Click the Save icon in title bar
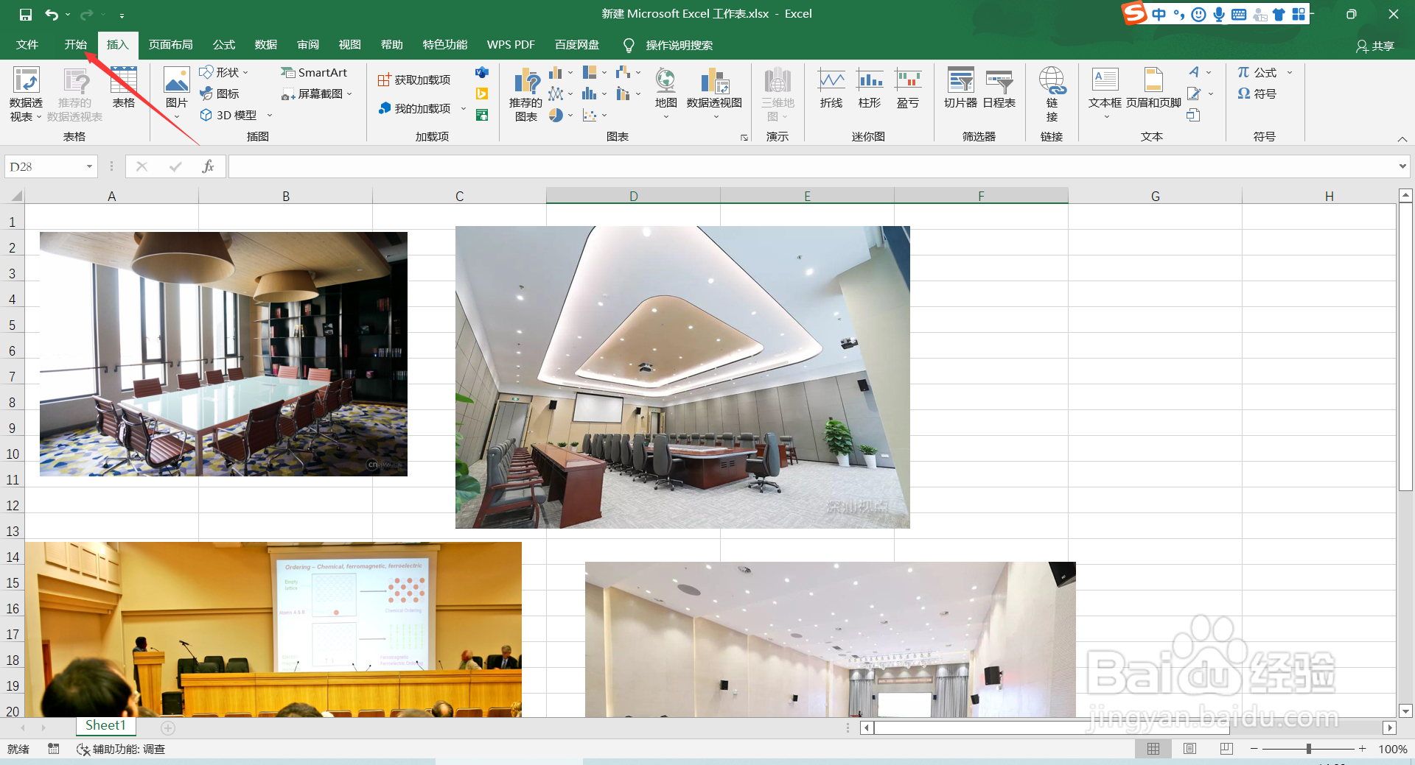The width and height of the screenshot is (1415, 765). click(x=26, y=14)
